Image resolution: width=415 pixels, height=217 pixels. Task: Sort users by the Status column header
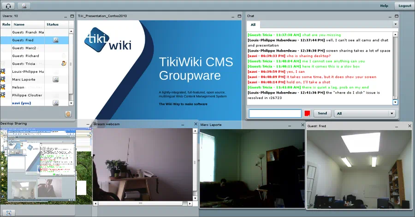[x=56, y=24]
